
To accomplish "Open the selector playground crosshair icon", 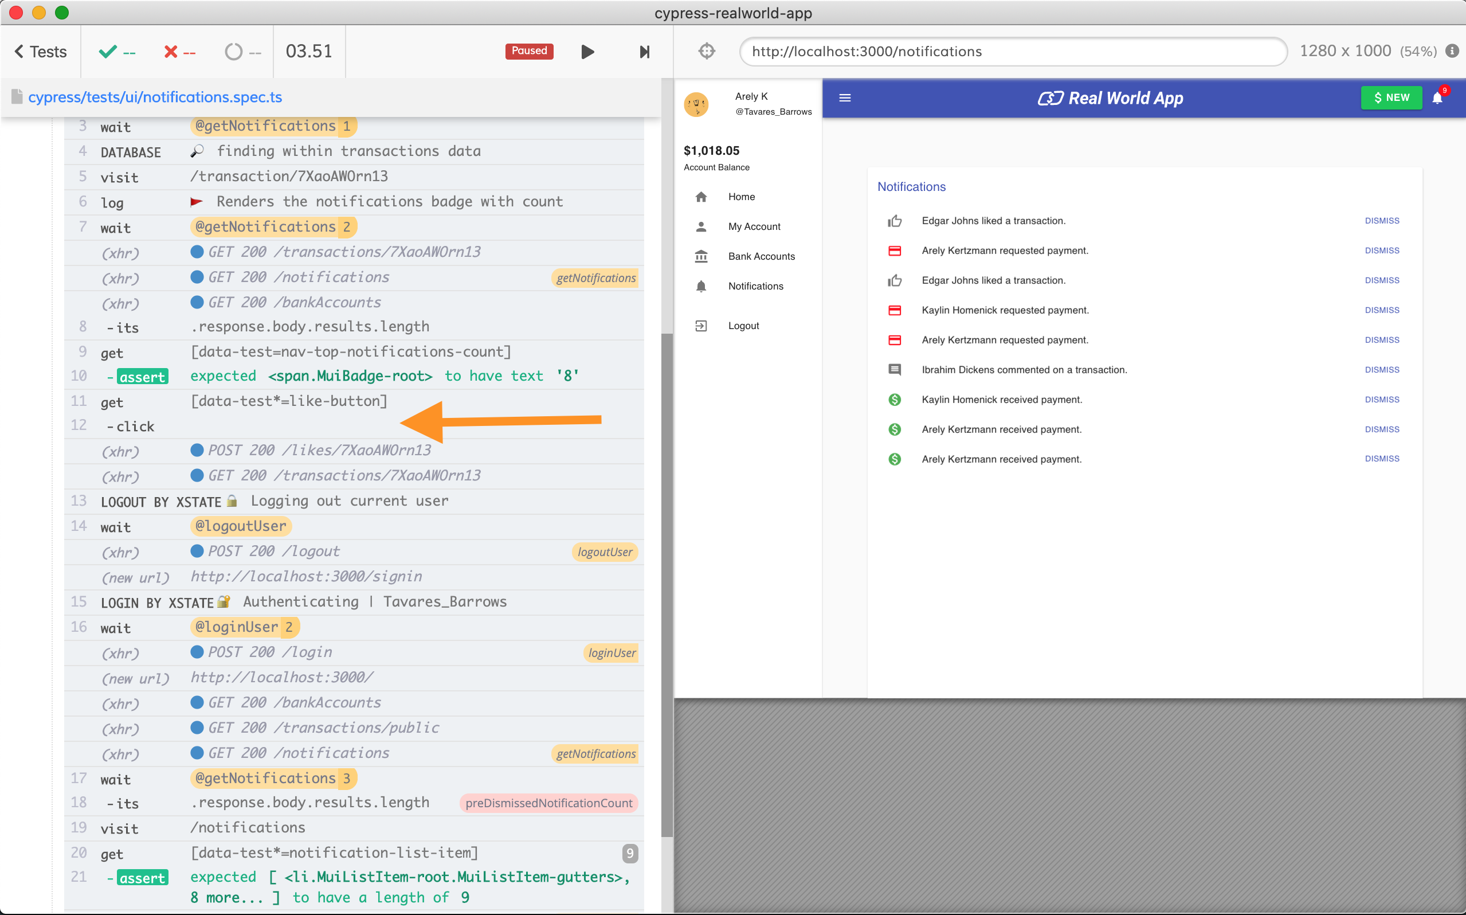I will [x=707, y=52].
